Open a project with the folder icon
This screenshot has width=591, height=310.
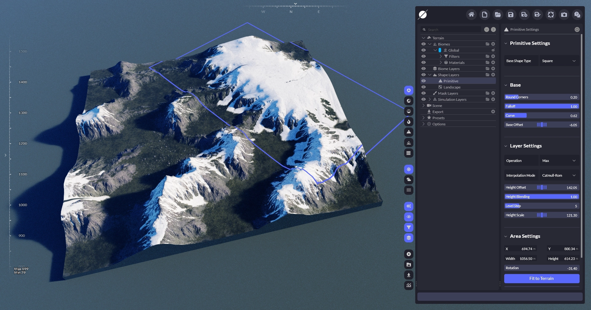click(x=498, y=14)
